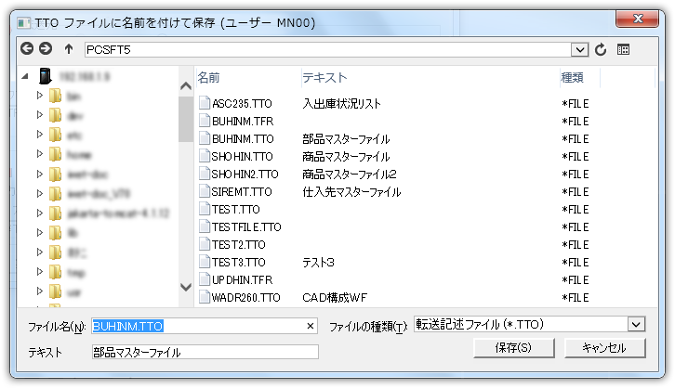Screen dimensions: 675x388
Task: Open the ファイルの種類 dropdown
Action: [636, 324]
